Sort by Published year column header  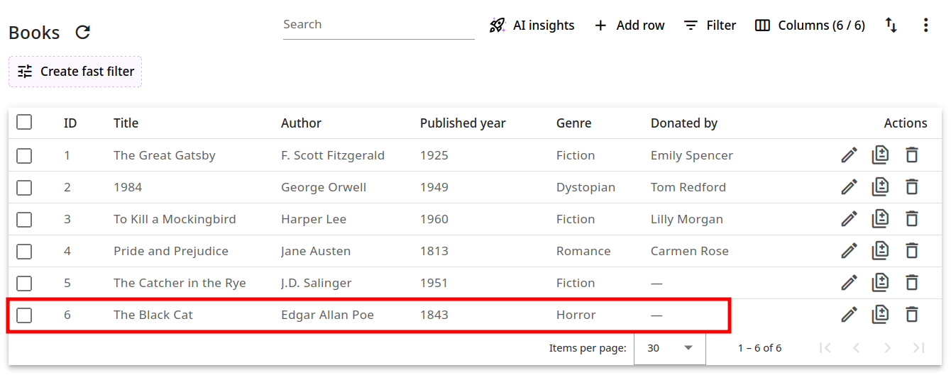462,123
